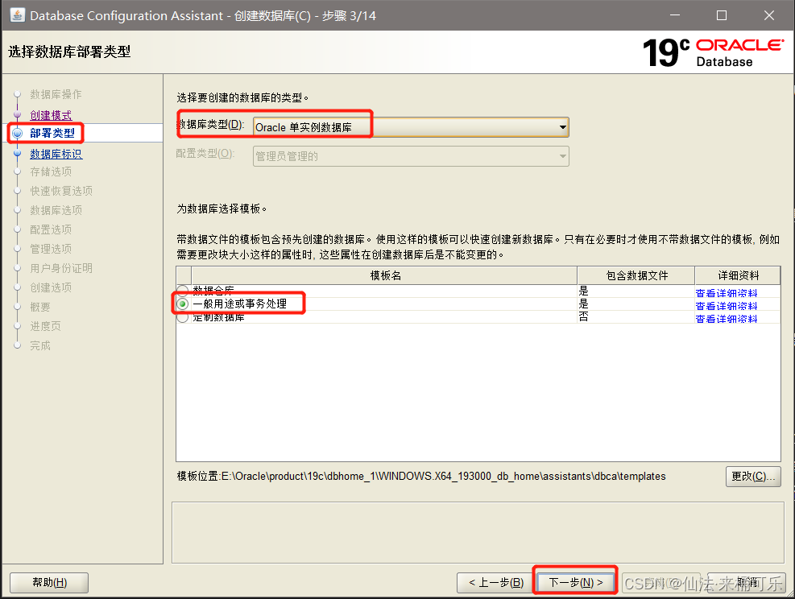Click the 数据库类型(D) label
The height and width of the screenshot is (599, 795).
click(x=210, y=124)
